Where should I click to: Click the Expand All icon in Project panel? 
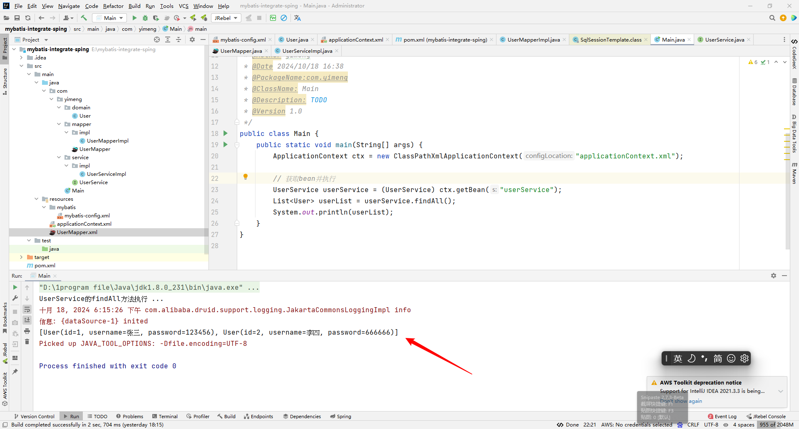coord(168,39)
